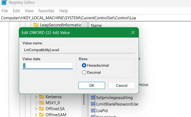Screen dimensions: 191x117
Task: Click the tree pane vertical scrollbar thumb
Action: point(84,99)
